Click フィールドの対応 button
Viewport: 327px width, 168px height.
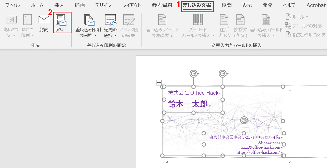(304, 26)
